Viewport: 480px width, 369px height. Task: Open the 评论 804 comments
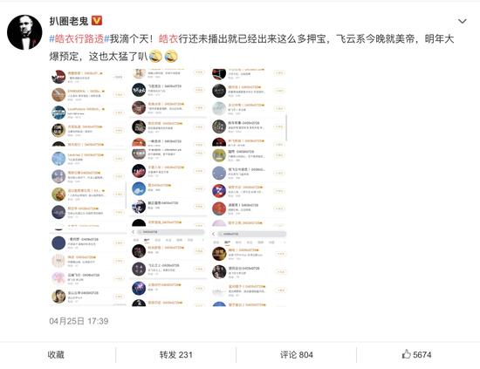click(x=297, y=355)
